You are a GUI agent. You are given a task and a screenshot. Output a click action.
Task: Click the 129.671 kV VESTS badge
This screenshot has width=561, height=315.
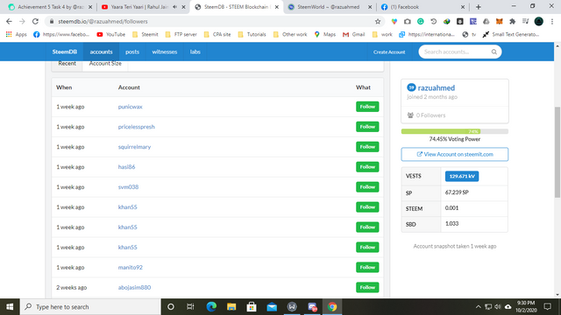(462, 176)
